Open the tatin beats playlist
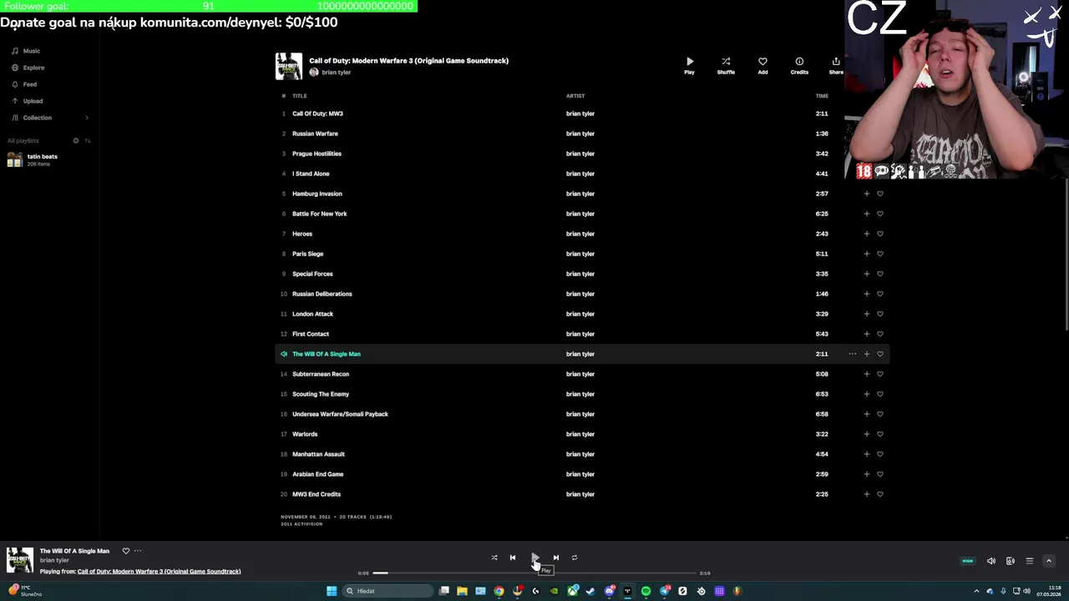Screen dimensions: 1069x601 (33, 159)
